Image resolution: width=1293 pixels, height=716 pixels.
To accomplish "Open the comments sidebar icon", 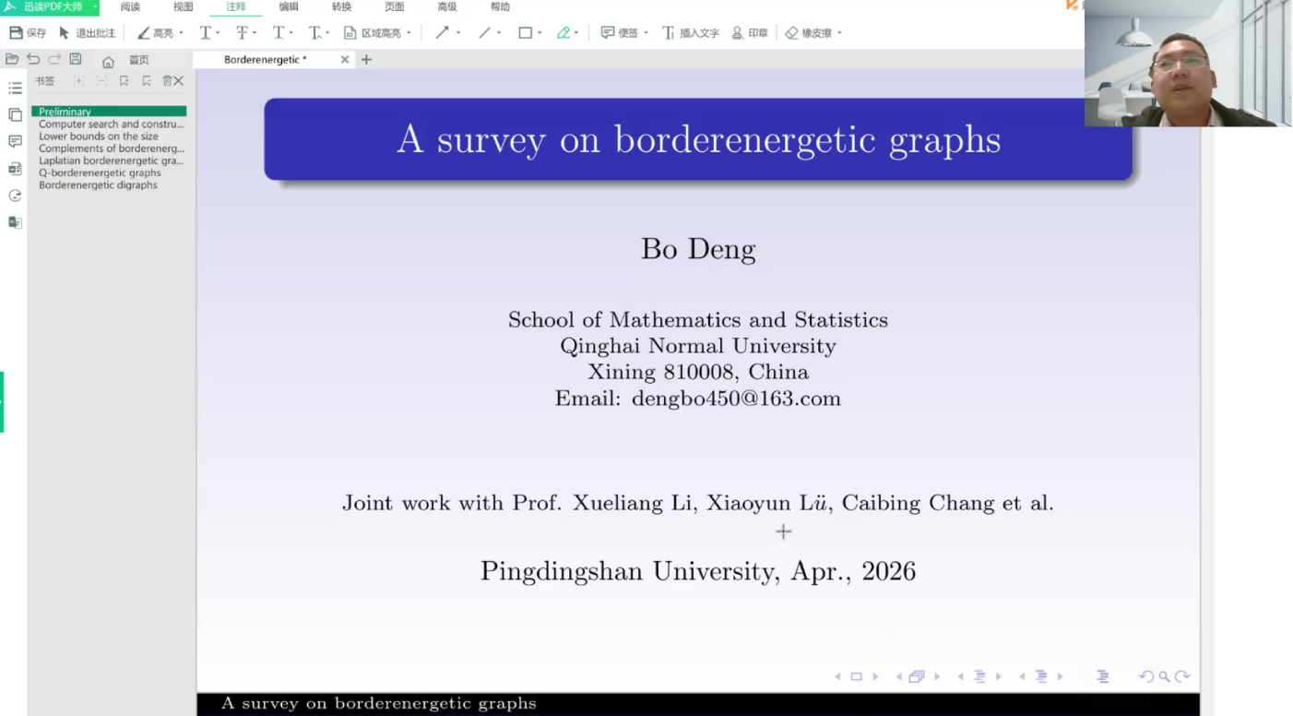I will pos(15,142).
